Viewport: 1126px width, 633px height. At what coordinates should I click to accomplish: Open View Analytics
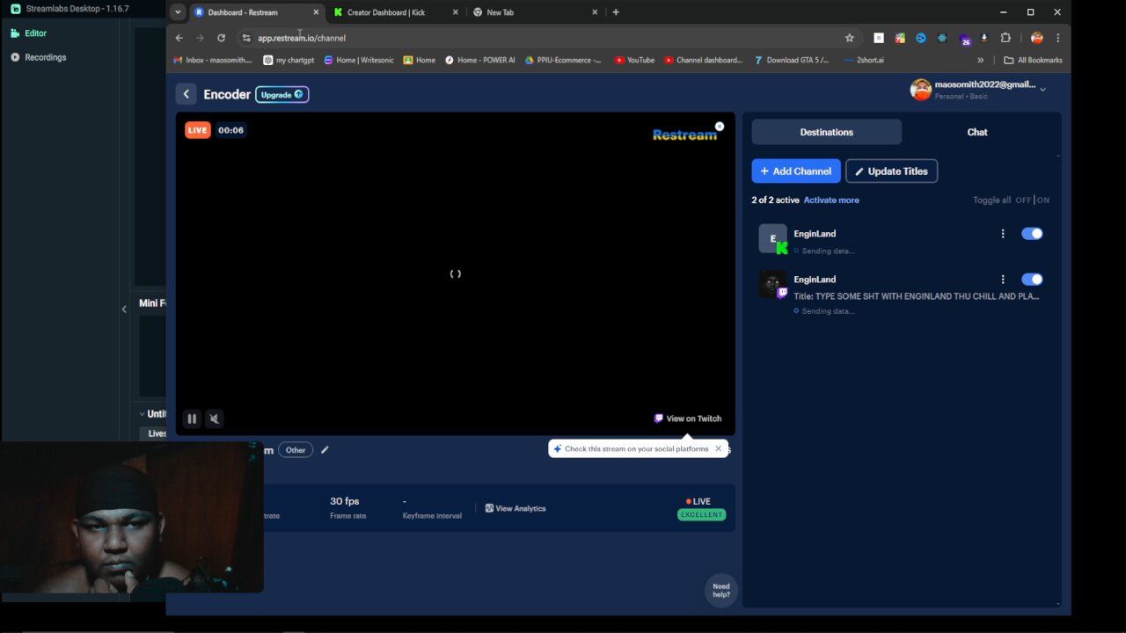(515, 508)
